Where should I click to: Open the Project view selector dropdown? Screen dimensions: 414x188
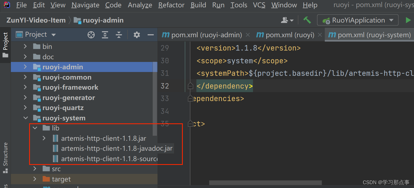(36, 35)
